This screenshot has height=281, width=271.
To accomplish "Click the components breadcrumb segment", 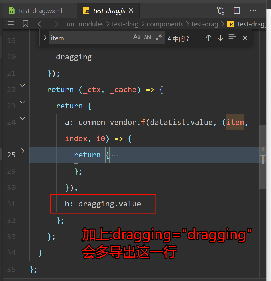I will (x=165, y=24).
